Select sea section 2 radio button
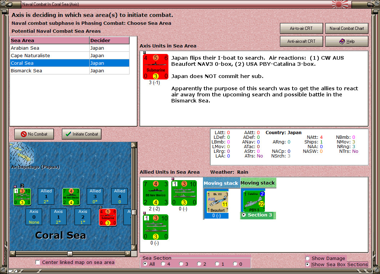The width and height of the screenshot is (380, 274). click(199, 264)
